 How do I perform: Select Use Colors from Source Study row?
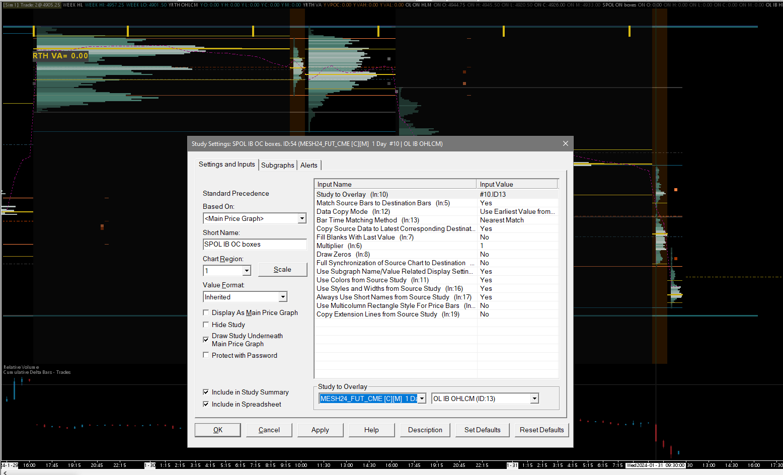[436, 280]
